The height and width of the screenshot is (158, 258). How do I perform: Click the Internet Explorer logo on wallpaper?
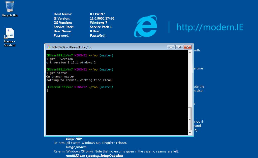[x=146, y=26]
